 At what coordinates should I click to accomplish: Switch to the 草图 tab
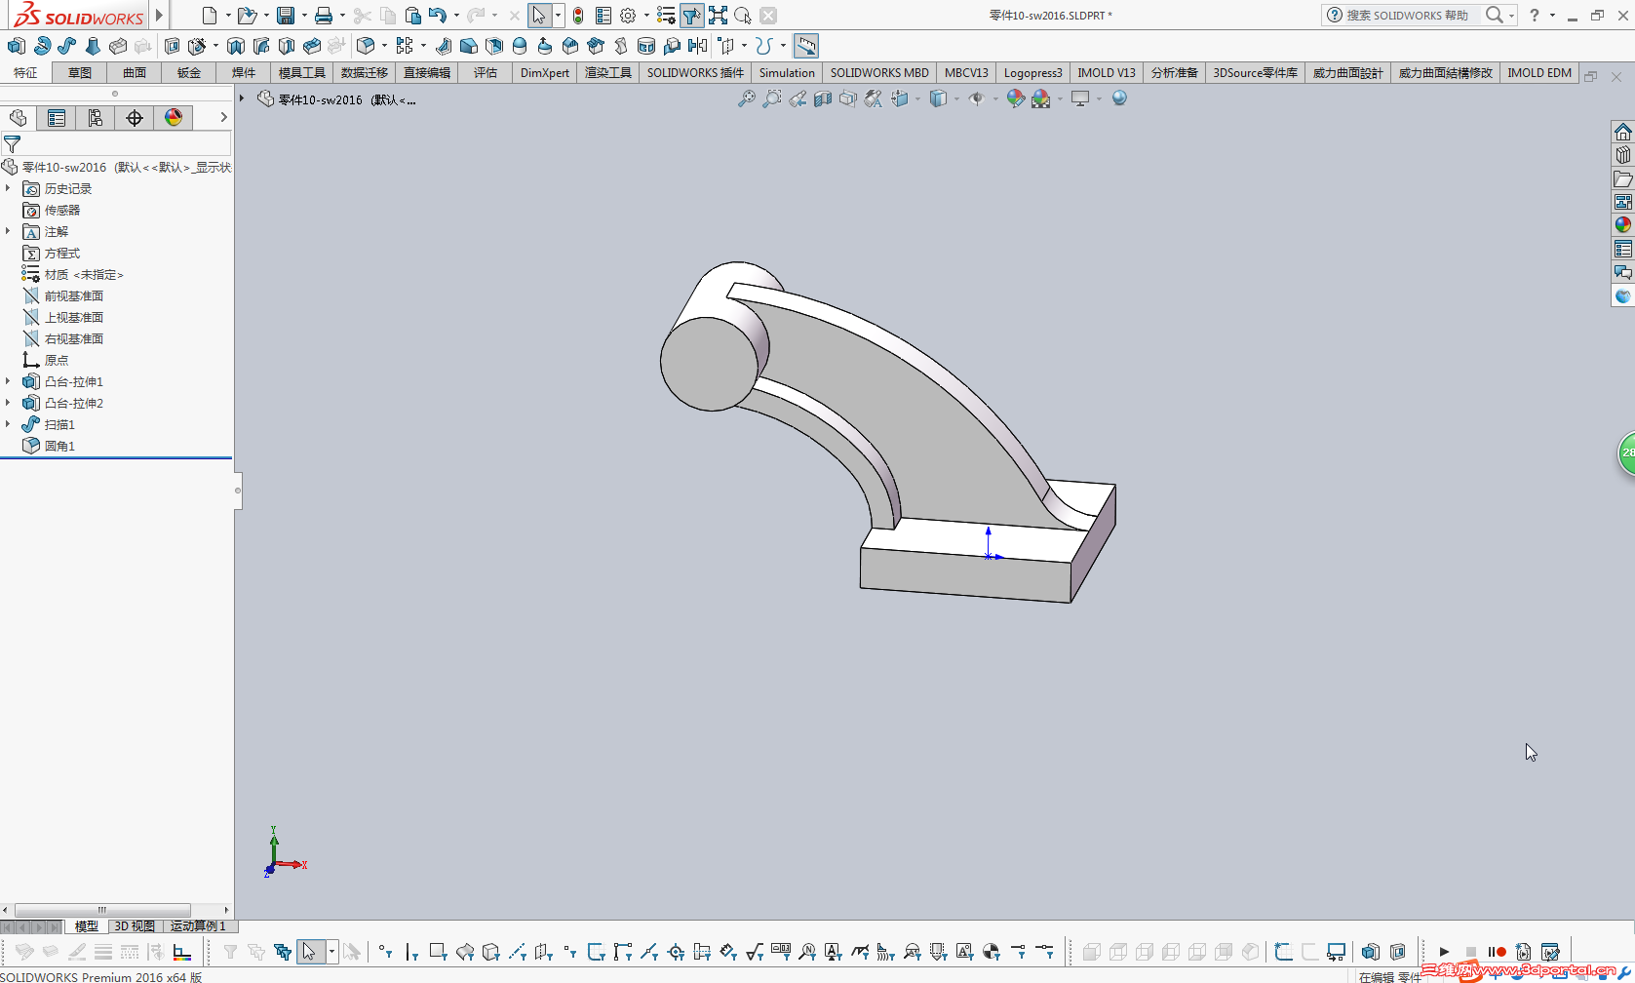point(80,73)
